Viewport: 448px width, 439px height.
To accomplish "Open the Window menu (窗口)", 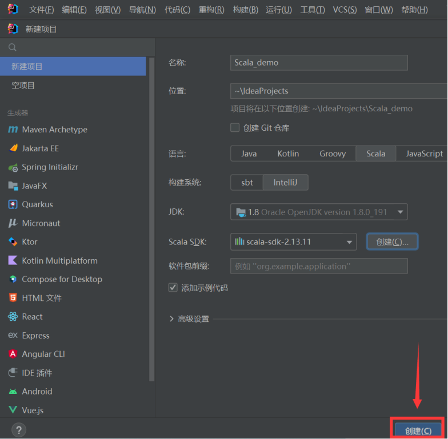I will pyautogui.click(x=378, y=10).
